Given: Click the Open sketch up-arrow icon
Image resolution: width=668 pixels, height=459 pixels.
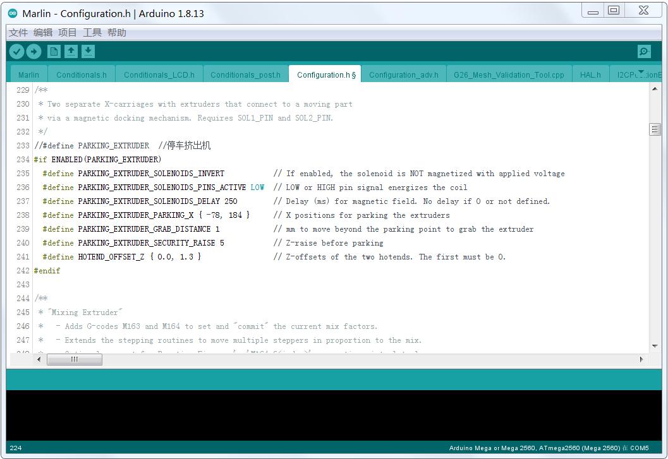Looking at the screenshot, I should coord(71,52).
